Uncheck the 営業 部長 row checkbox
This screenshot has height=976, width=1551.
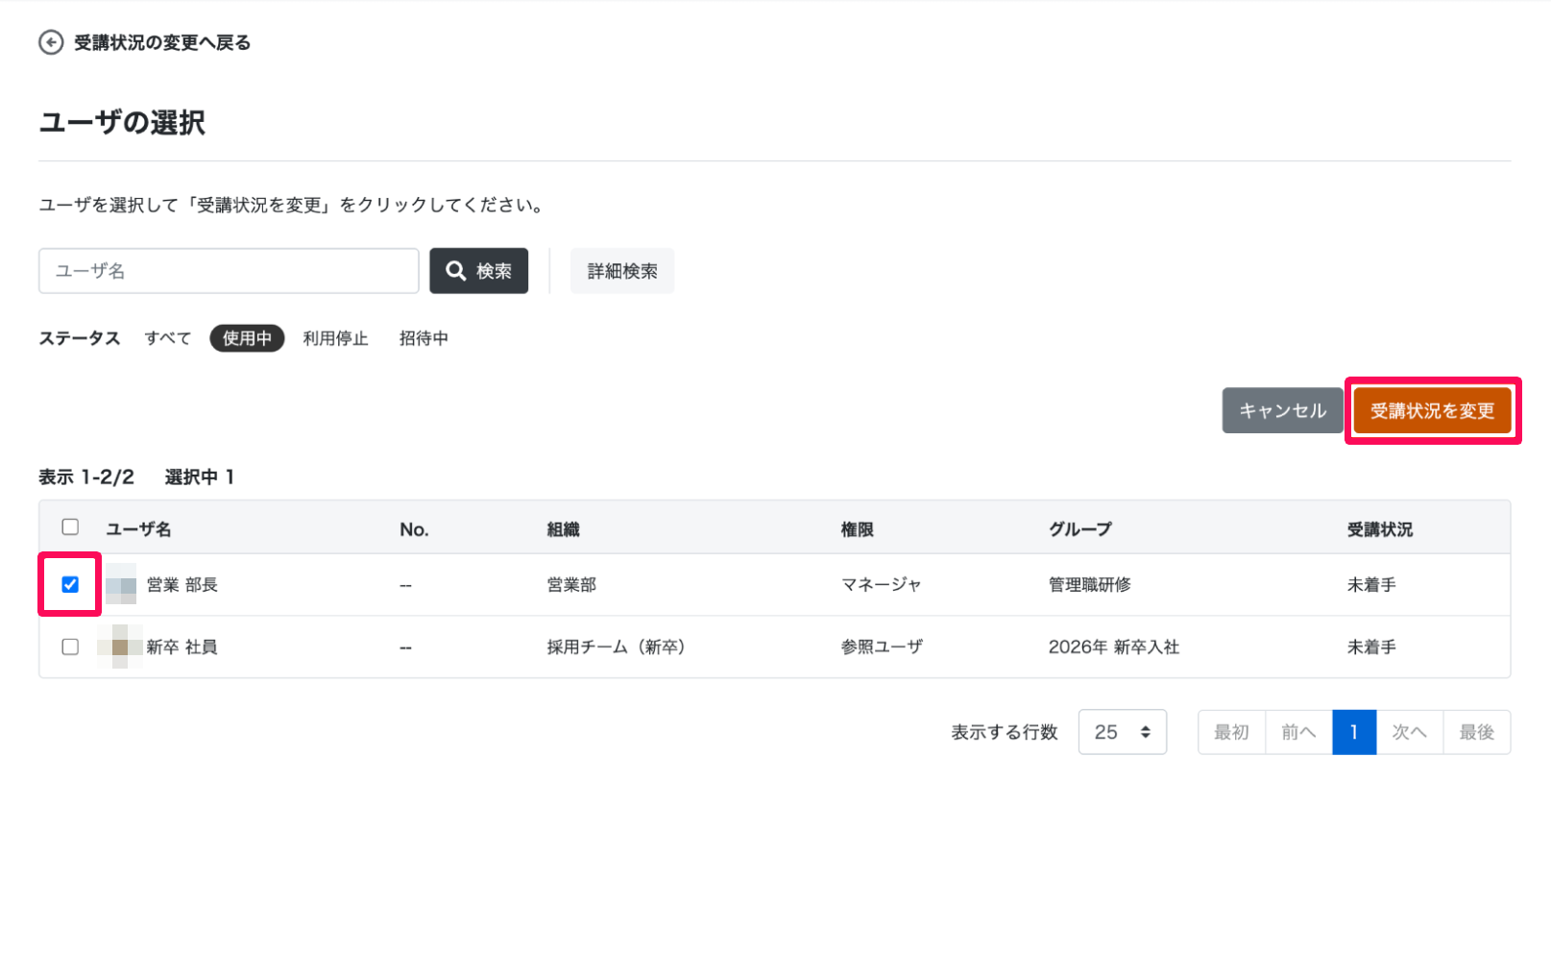point(70,584)
